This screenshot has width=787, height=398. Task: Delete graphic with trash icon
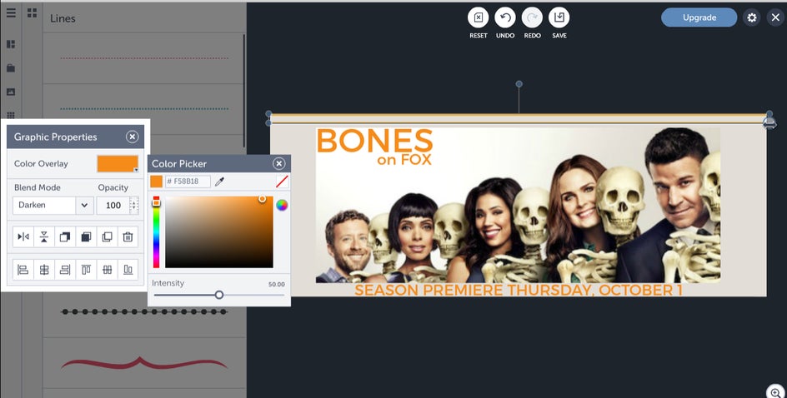click(128, 236)
